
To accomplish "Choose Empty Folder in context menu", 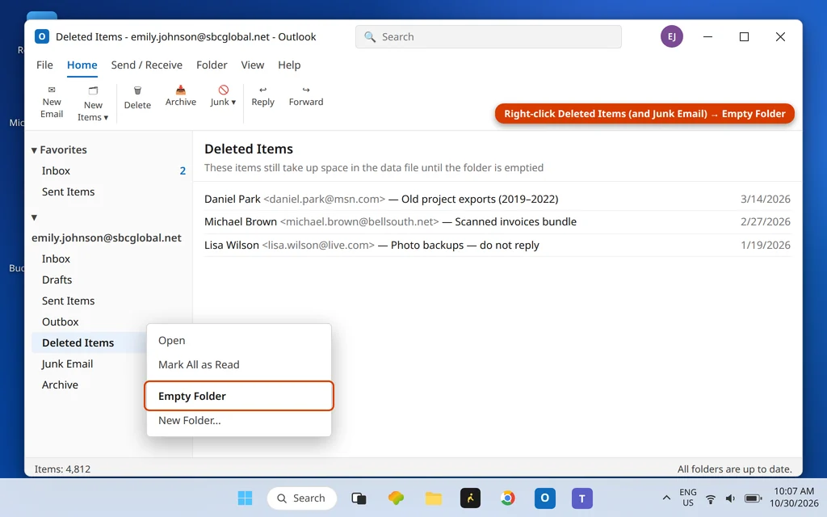I will 239,396.
